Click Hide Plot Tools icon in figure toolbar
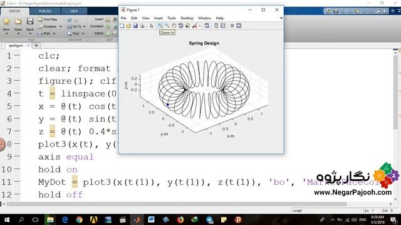The image size is (401, 225). (x=232, y=26)
